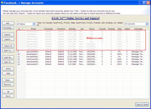
Task: Open the Campaign... dialog button
Action: click(8, 28)
